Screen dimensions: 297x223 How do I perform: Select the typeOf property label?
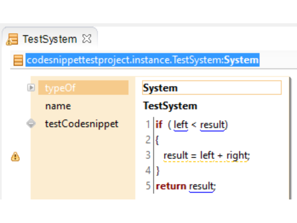click(x=60, y=88)
